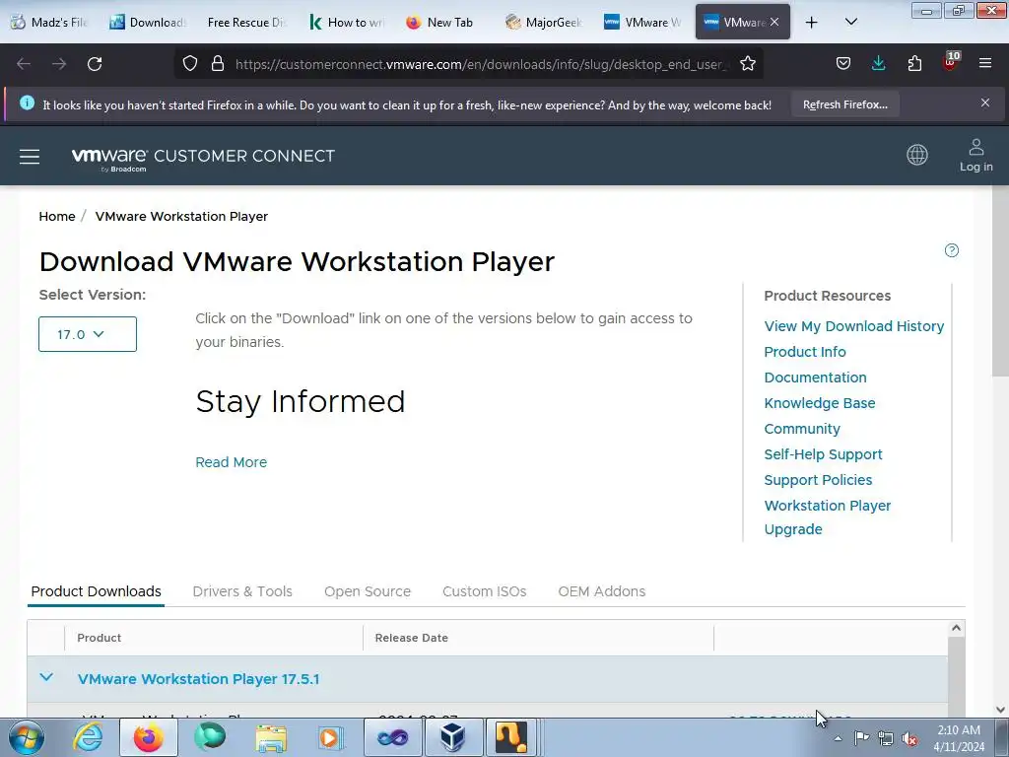
Task: Open View My Download History link
Action: [854, 326]
